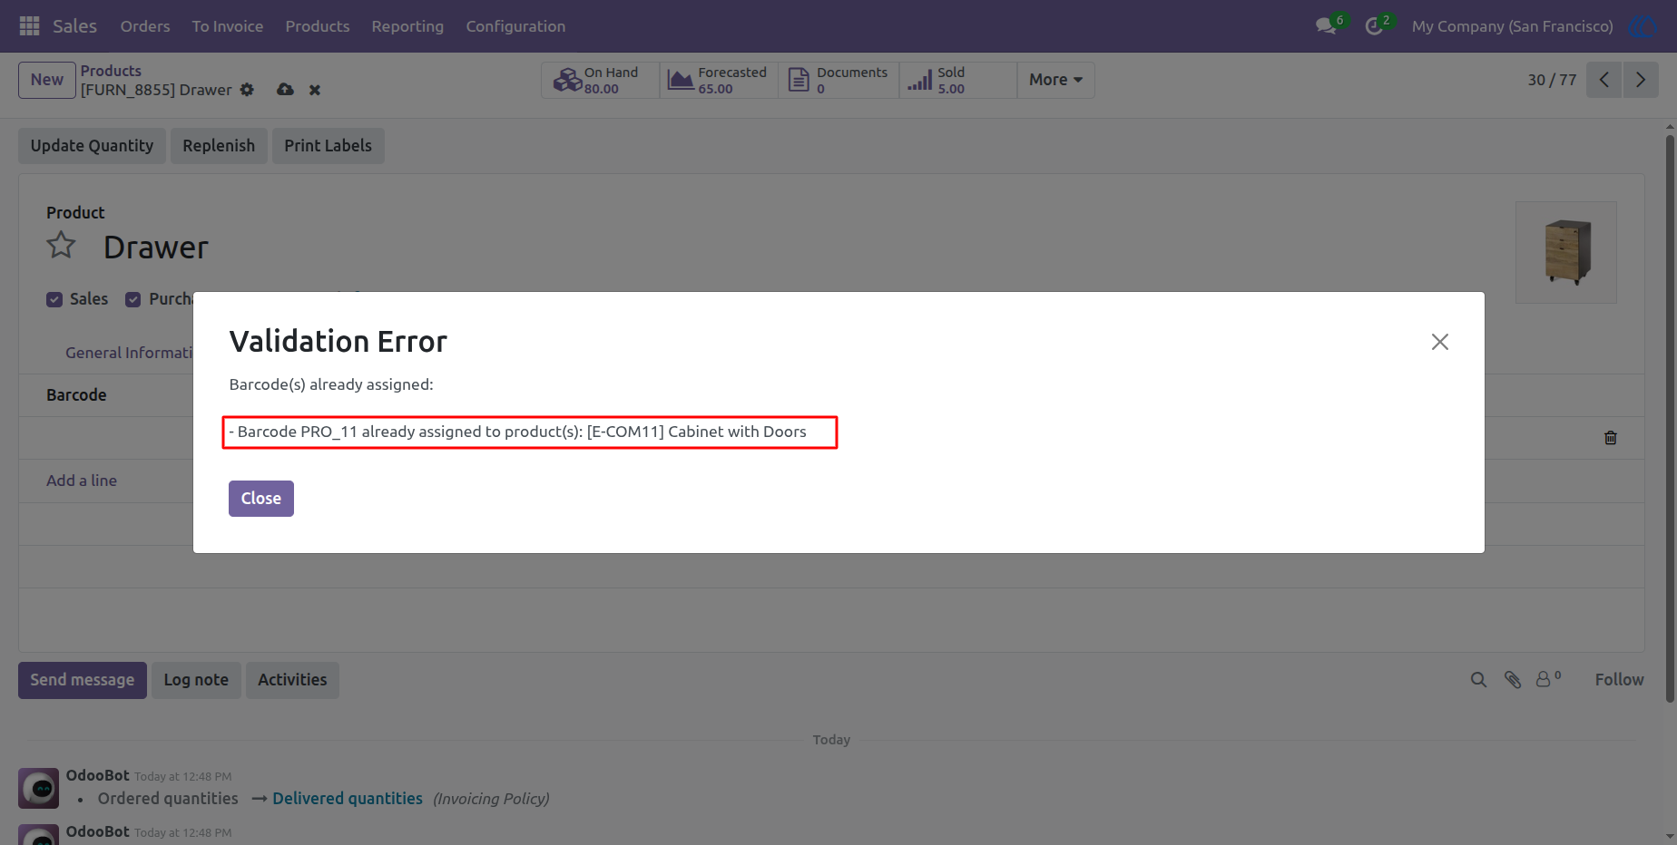Image resolution: width=1677 pixels, height=845 pixels.
Task: Open the Orders menu
Action: (145, 26)
